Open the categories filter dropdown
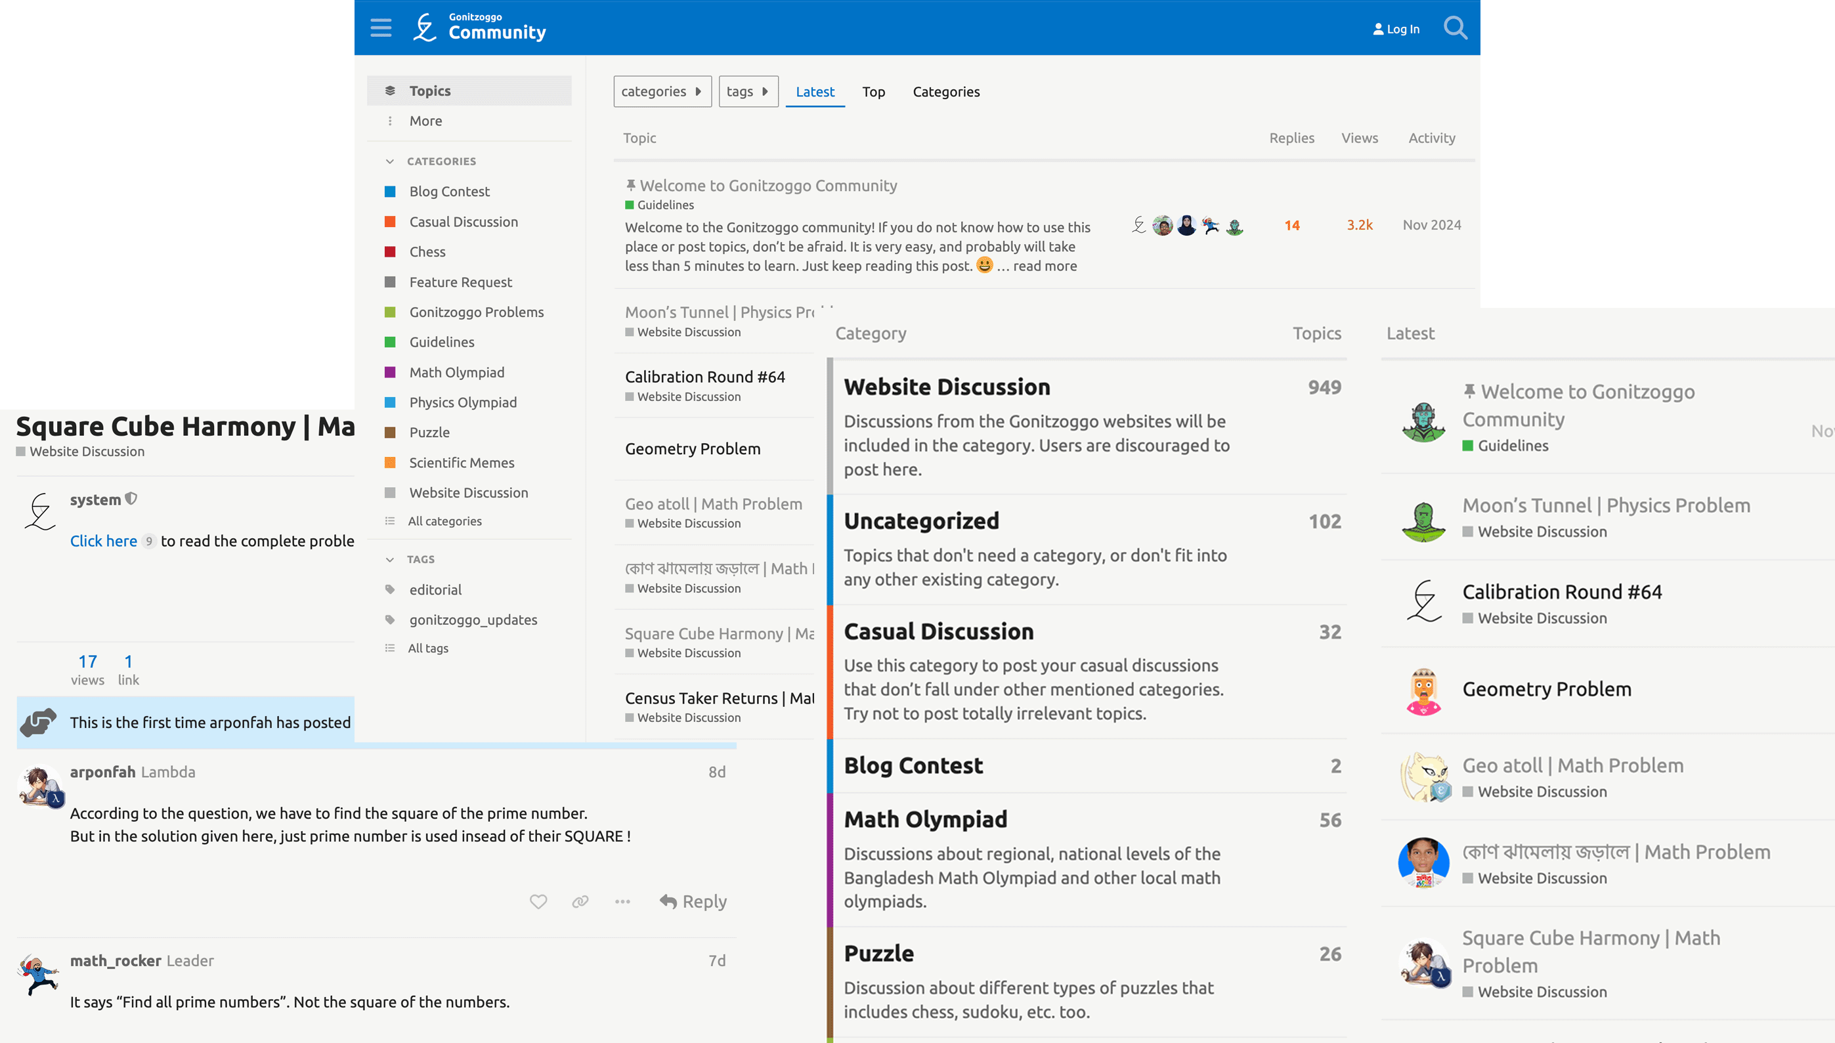 661,92
